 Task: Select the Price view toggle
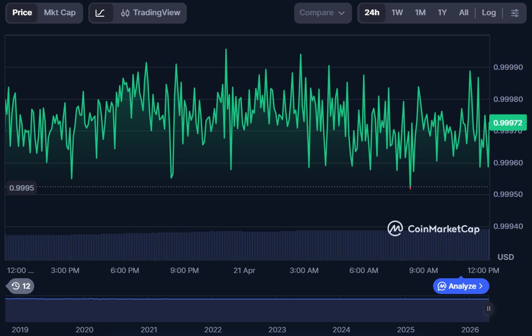point(22,13)
